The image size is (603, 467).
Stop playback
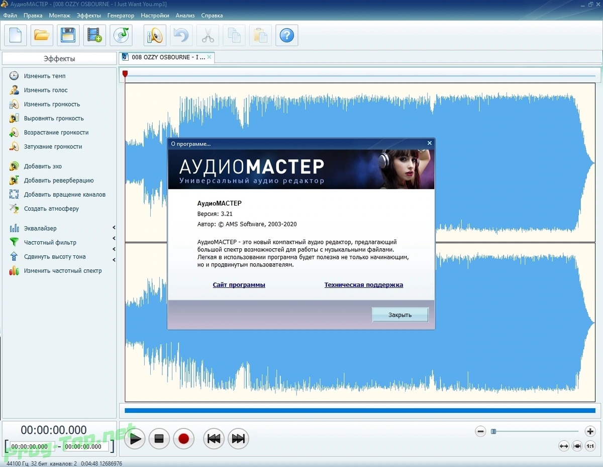(159, 439)
